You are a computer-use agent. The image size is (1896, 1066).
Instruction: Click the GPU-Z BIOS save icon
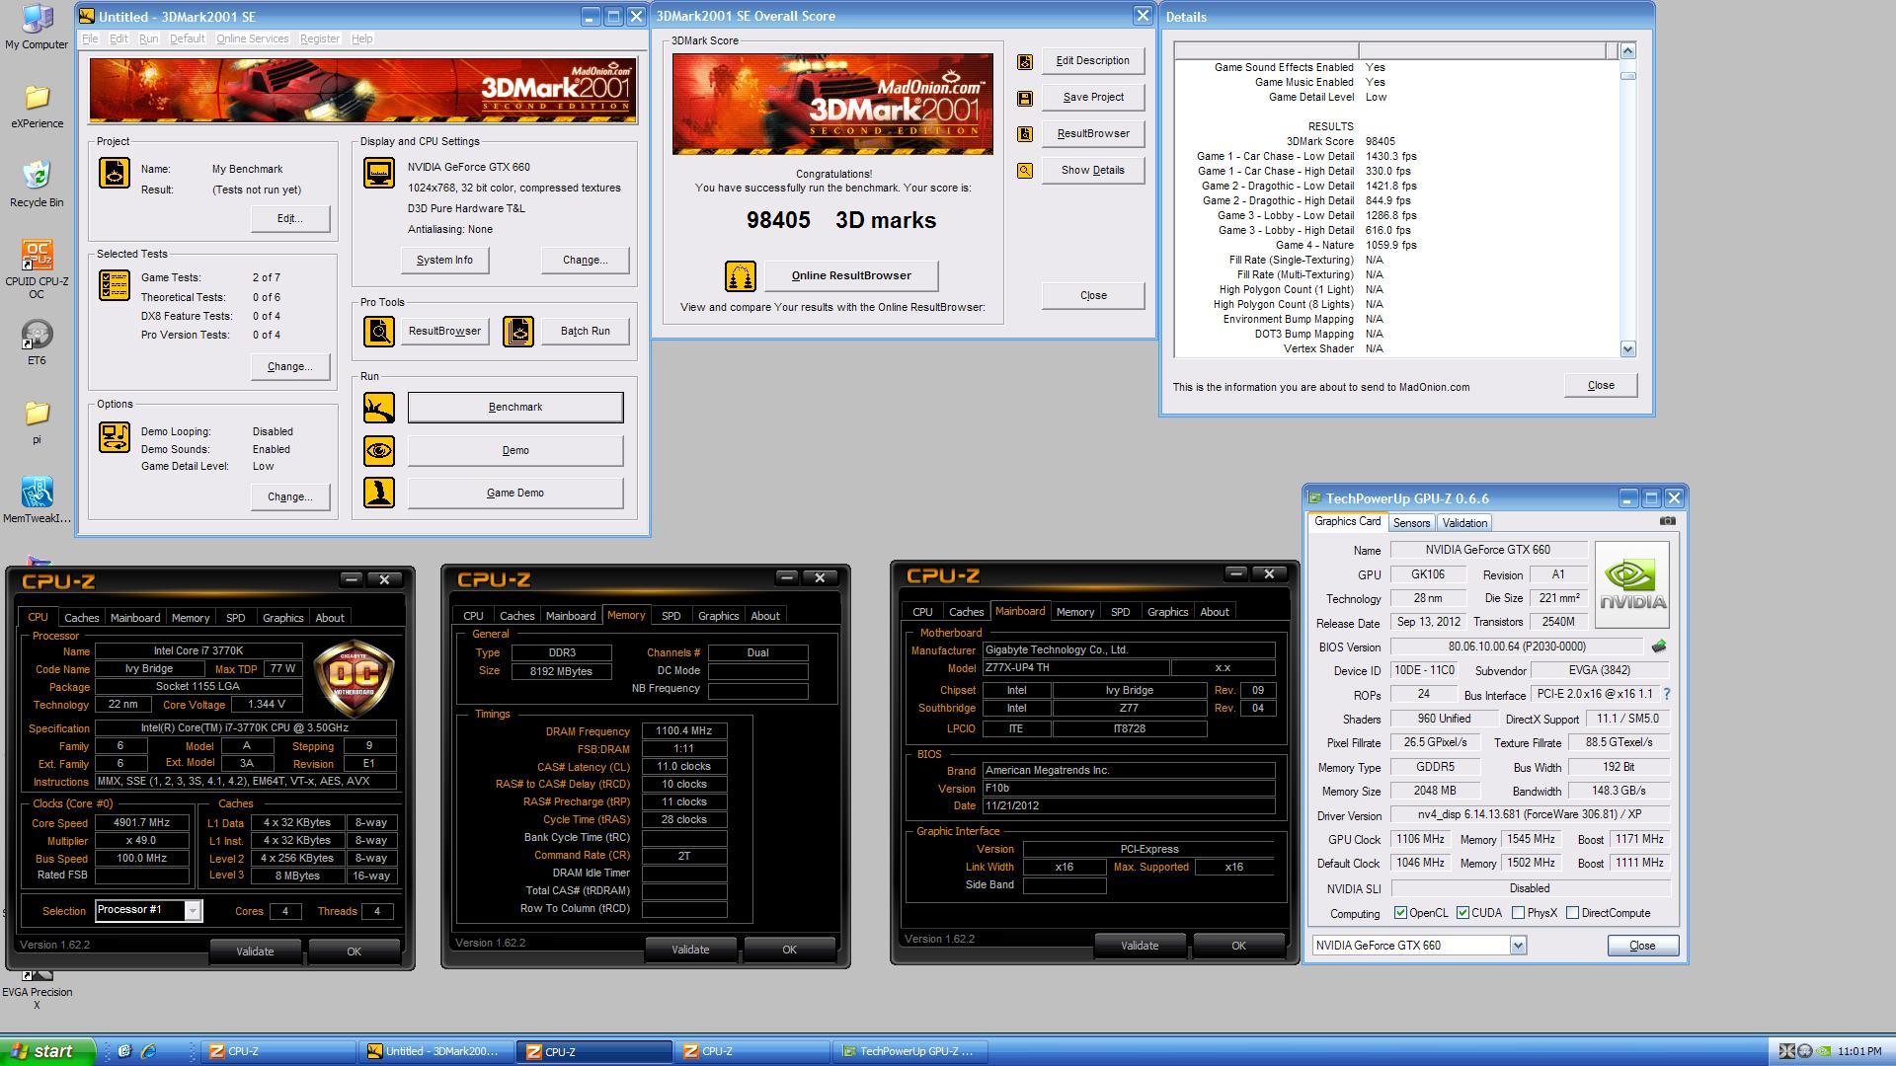coord(1659,647)
